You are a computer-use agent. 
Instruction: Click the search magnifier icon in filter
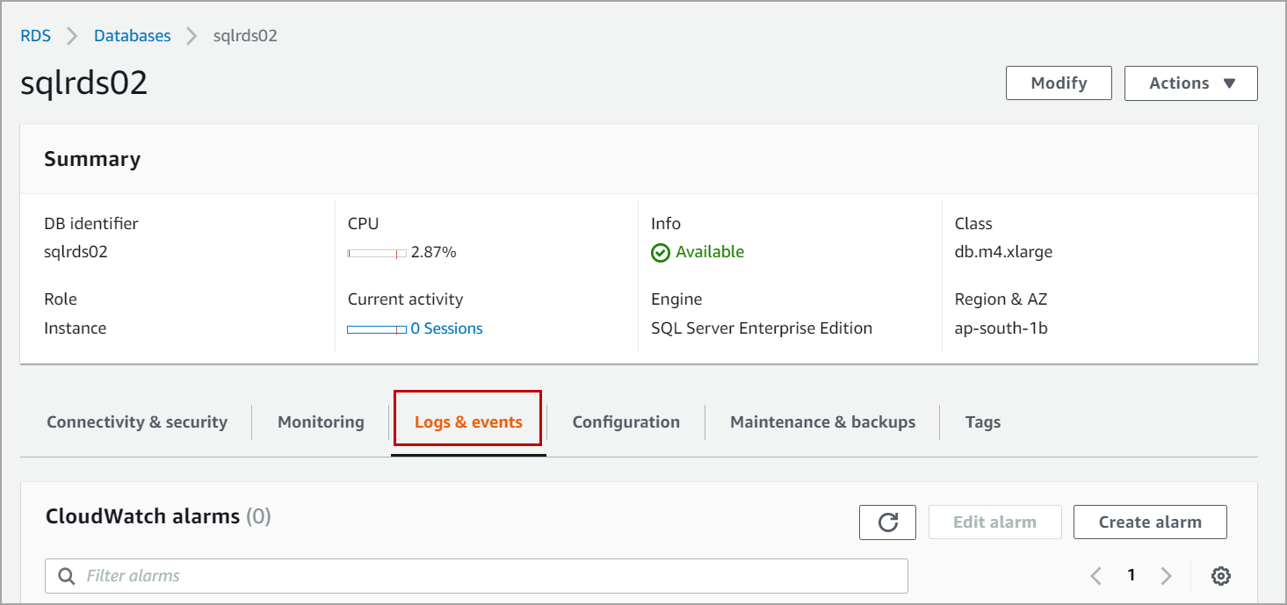(66, 576)
